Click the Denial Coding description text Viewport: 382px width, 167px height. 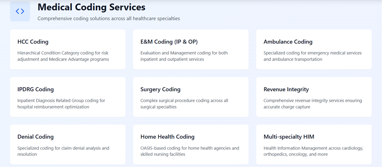click(x=63, y=151)
